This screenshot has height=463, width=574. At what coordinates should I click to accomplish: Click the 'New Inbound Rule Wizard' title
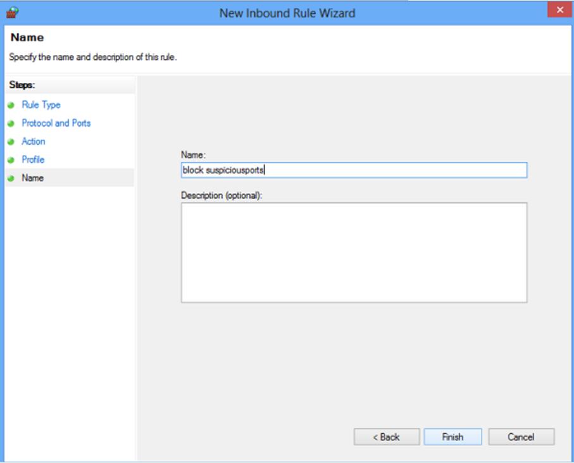tap(287, 13)
